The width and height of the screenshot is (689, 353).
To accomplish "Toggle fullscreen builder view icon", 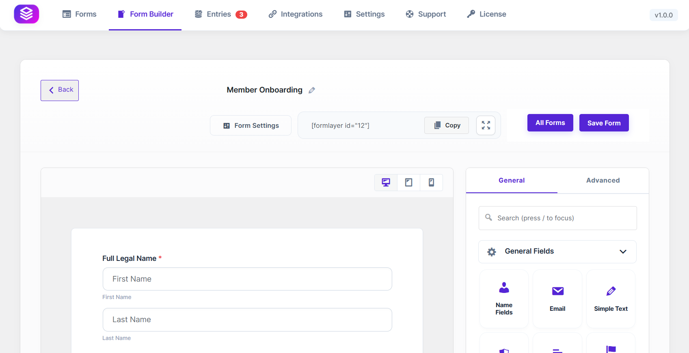I will (x=486, y=125).
